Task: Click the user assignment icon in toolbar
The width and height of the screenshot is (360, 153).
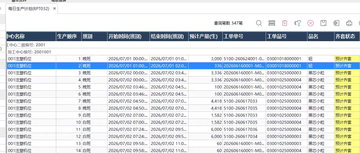Action: coord(298,23)
